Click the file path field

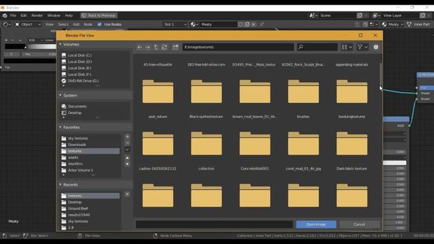pos(238,47)
